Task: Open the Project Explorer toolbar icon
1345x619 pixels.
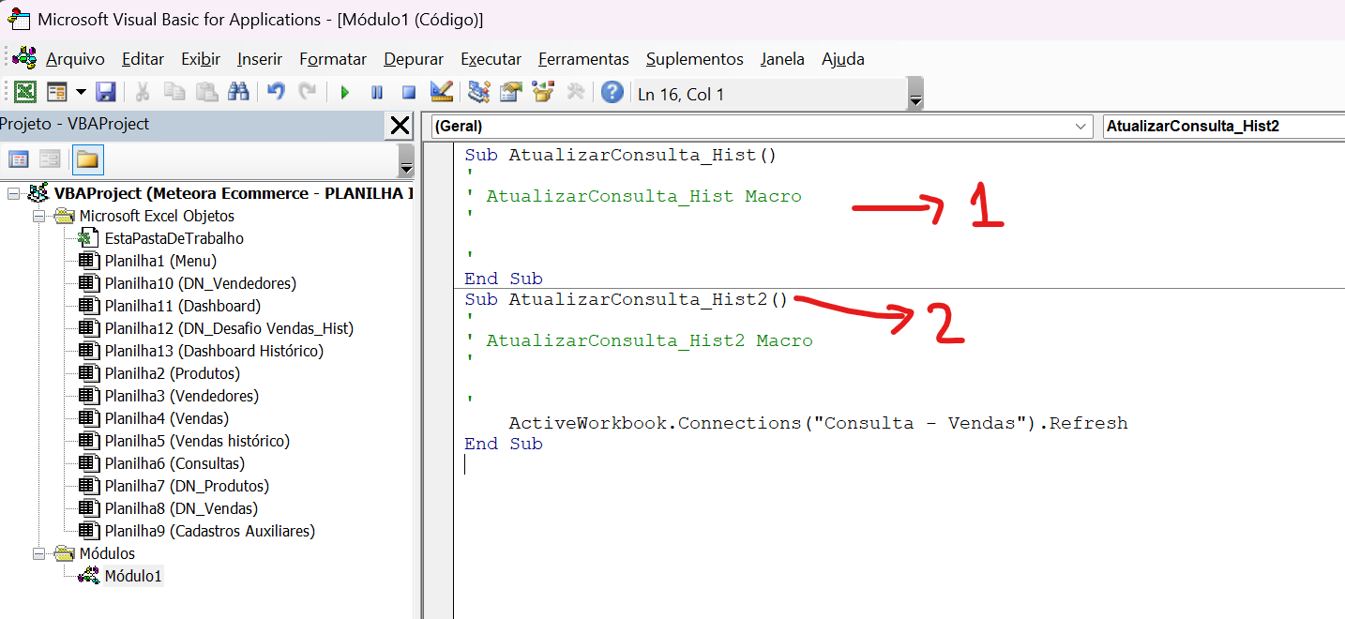Action: tap(479, 93)
